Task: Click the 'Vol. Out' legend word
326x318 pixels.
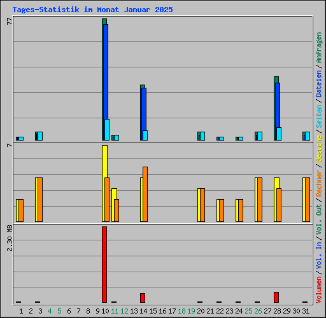Action: [319, 219]
